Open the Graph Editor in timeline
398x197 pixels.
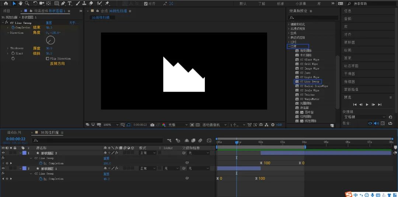click(209, 140)
